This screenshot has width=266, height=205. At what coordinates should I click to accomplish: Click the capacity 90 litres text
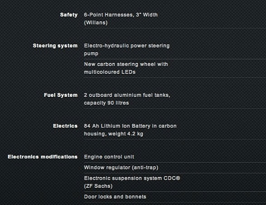[106, 103]
